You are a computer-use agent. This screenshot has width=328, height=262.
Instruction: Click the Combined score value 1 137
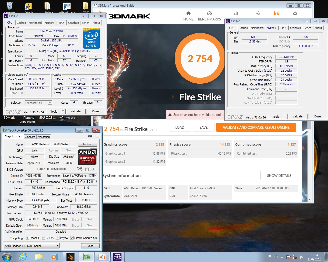[292, 144]
